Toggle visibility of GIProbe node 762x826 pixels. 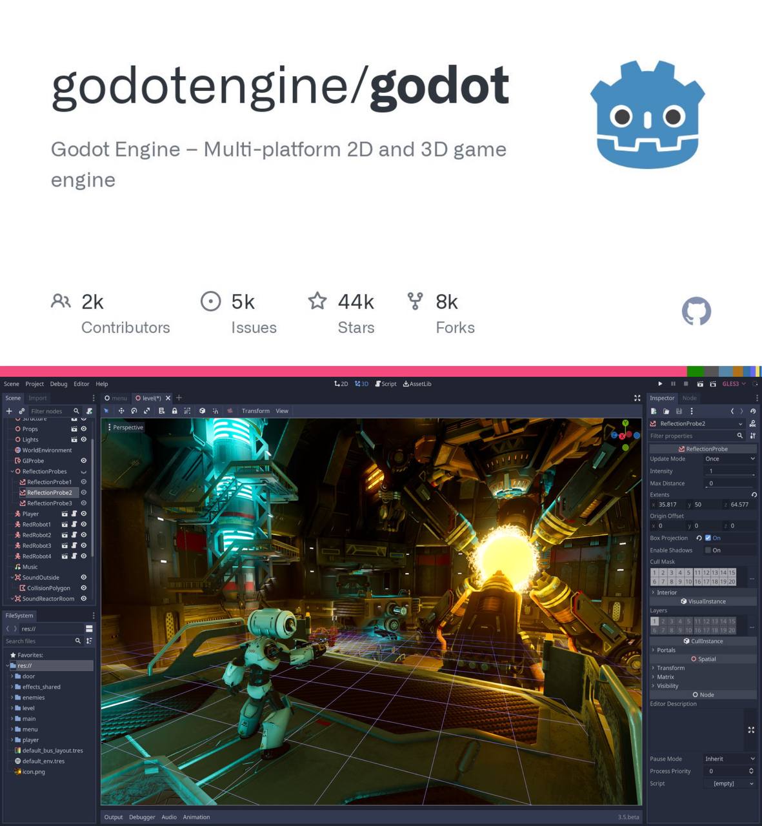pyautogui.click(x=84, y=461)
